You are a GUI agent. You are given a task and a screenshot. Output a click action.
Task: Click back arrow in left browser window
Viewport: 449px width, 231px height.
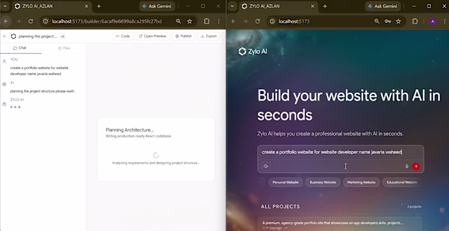6,21
